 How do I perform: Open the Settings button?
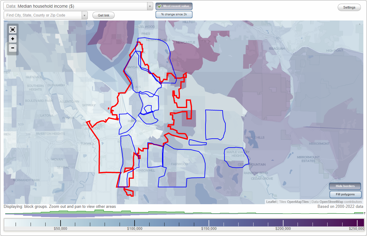point(349,8)
